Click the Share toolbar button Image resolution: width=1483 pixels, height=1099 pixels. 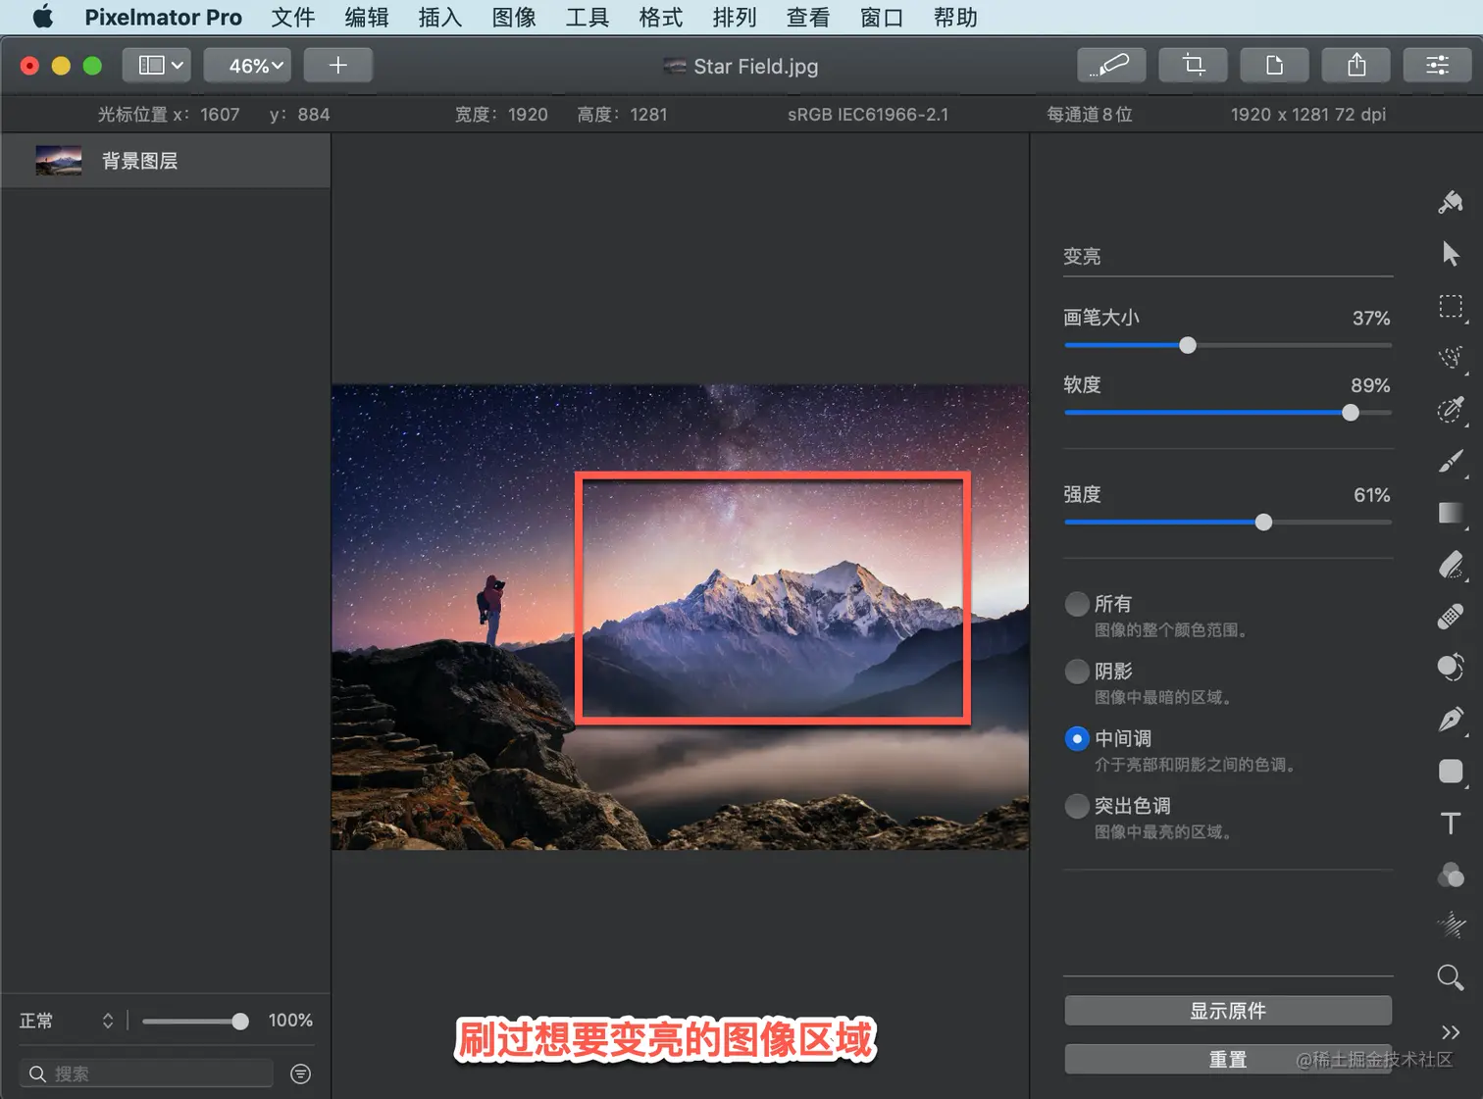tap(1356, 66)
